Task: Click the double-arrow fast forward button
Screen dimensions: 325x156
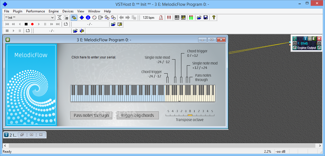Action: (52, 24)
